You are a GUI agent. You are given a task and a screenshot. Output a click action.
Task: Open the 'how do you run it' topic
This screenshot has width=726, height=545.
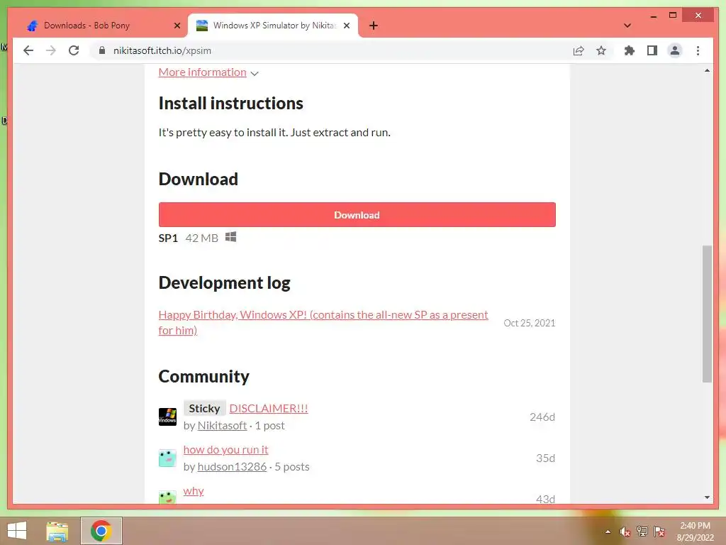225,449
